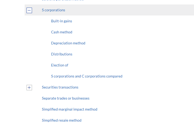Image resolution: width=194 pixels, height=130 pixels.
Task: View the S corp versus C corp comparison
Action: tap(87, 76)
